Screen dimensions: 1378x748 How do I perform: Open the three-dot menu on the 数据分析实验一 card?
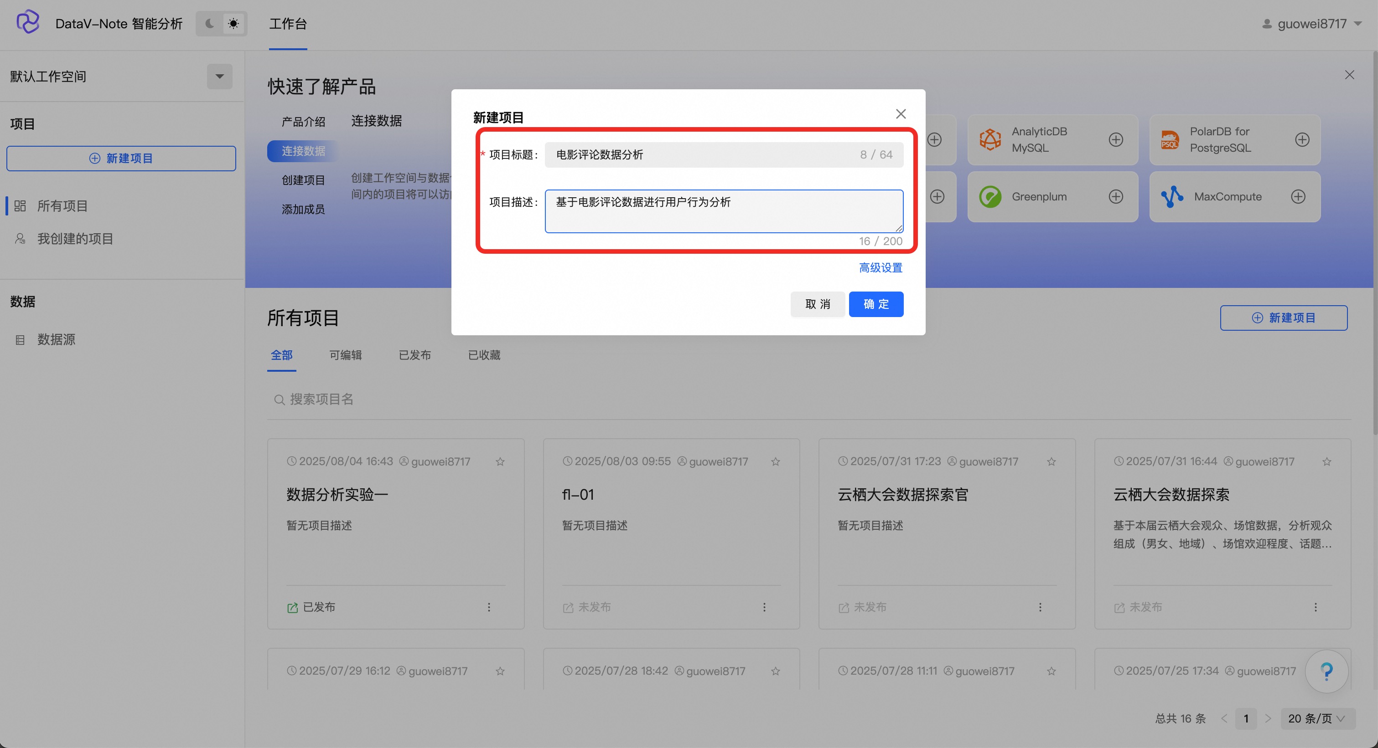488,607
